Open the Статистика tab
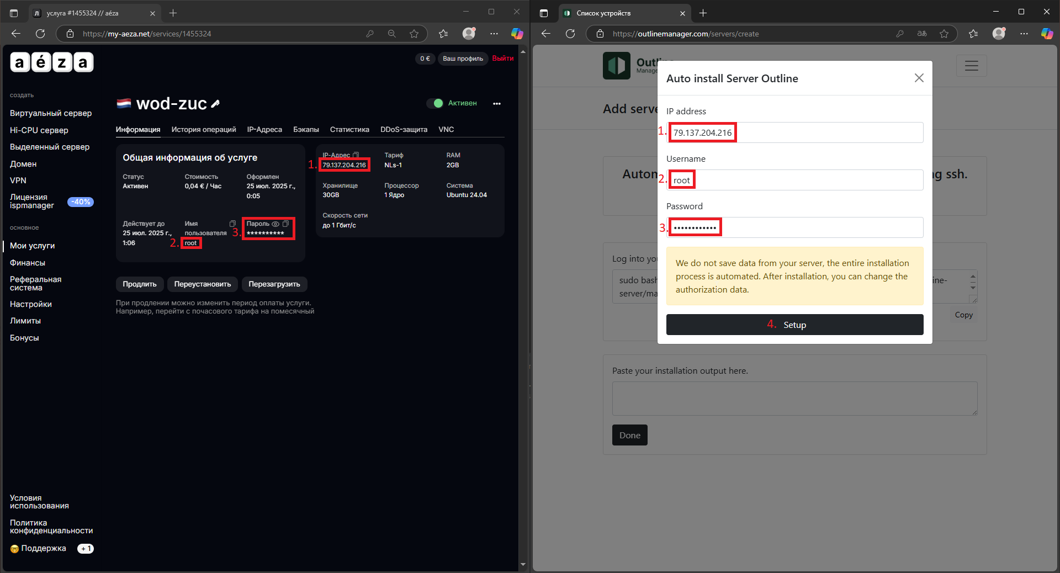Screen dimensions: 1060x573 tap(349, 129)
